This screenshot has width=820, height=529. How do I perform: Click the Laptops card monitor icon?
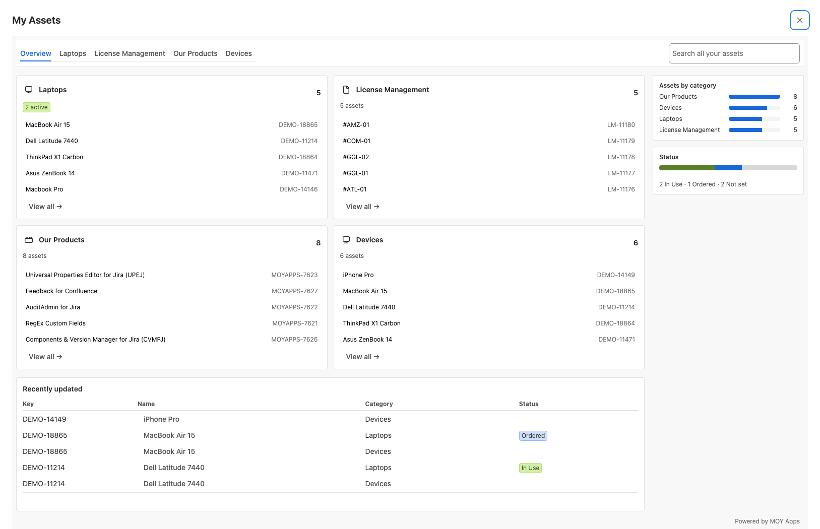(29, 90)
